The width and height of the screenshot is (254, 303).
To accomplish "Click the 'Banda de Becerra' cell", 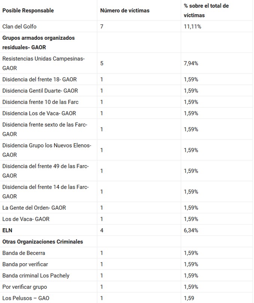I will tap(24, 253).
